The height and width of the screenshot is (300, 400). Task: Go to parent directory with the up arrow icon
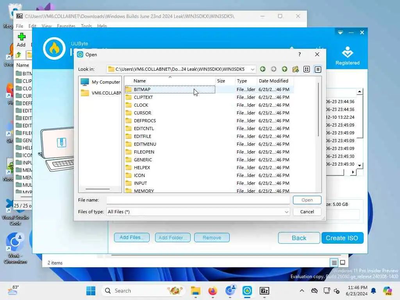284,69
